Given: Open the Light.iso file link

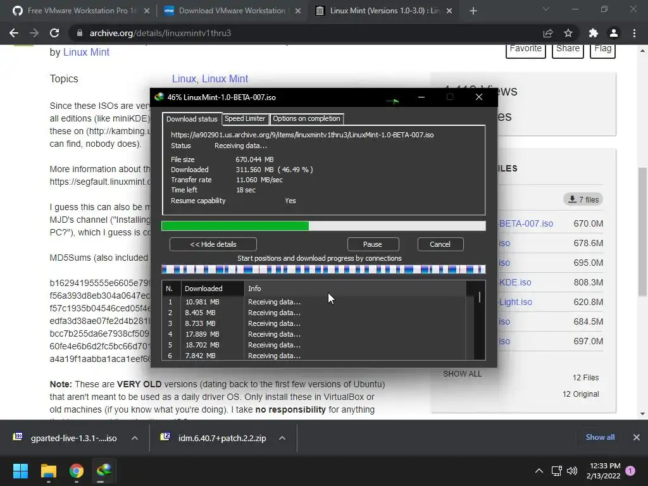Looking at the screenshot, I should [515, 302].
